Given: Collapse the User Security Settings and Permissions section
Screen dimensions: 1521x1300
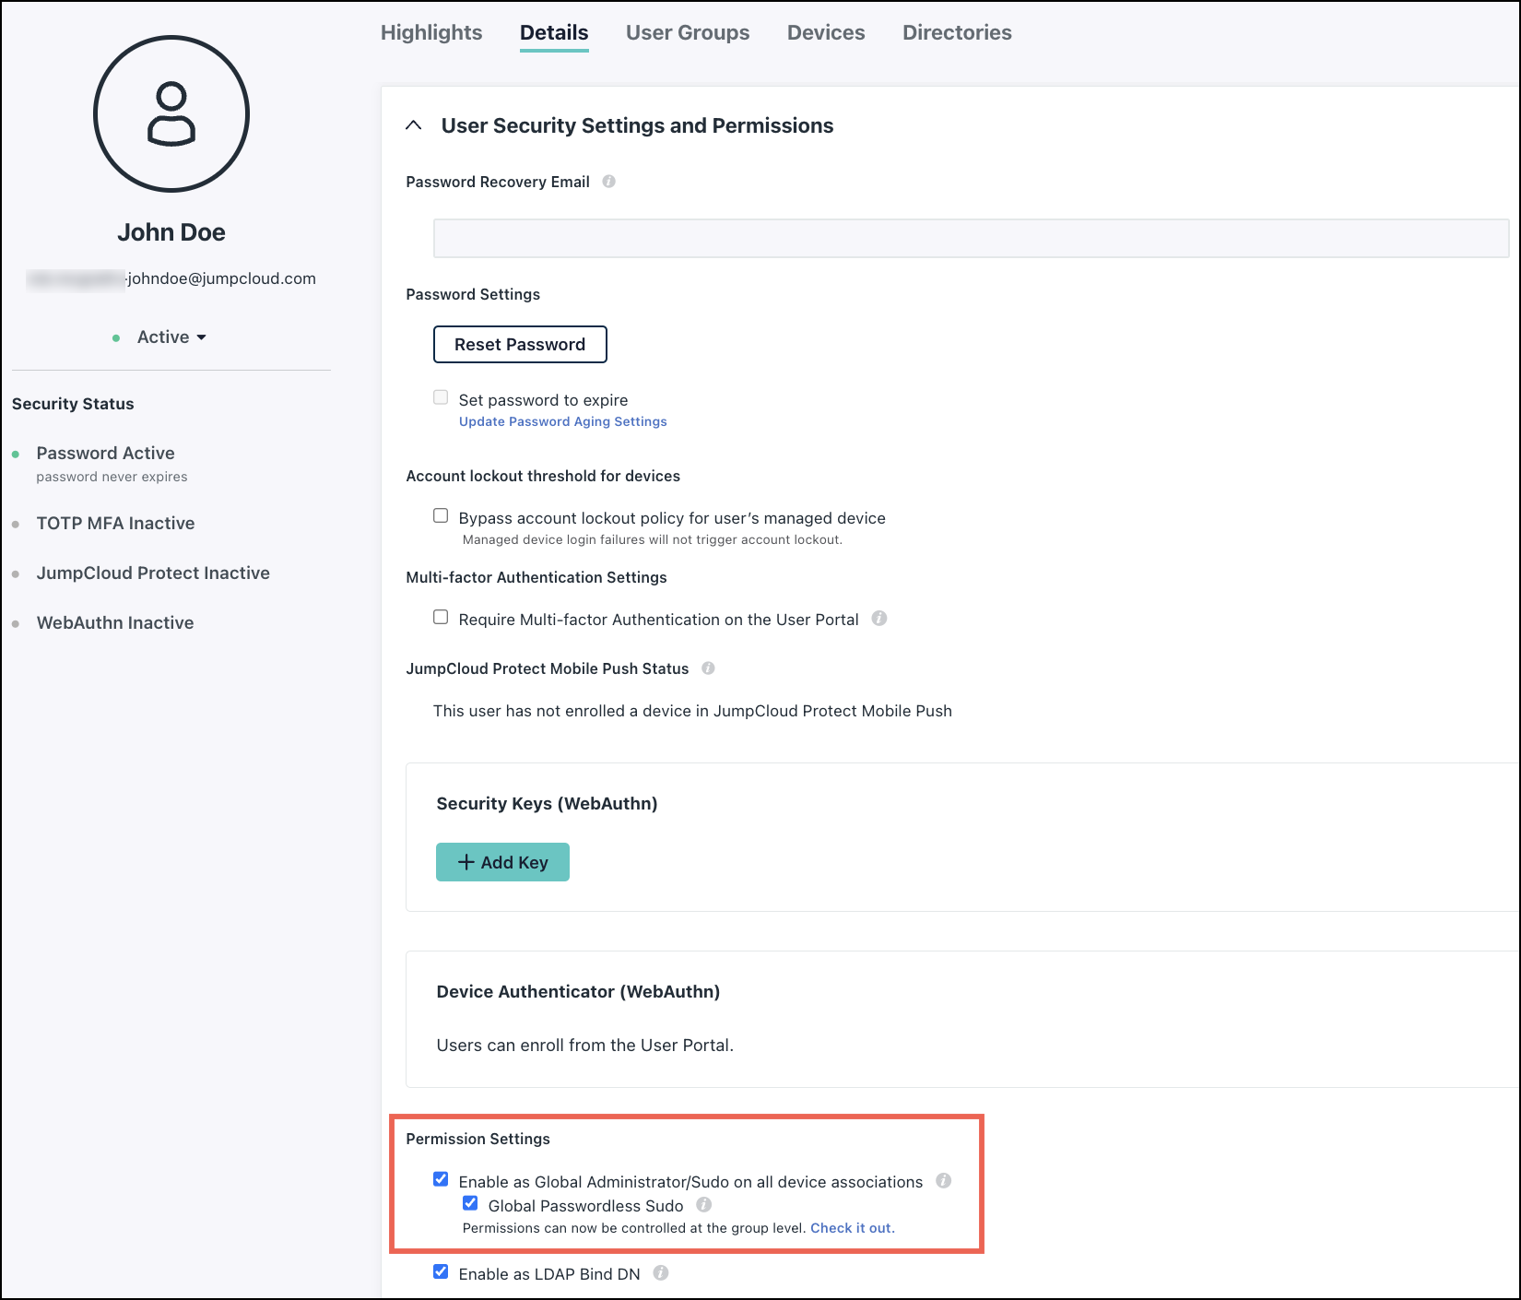Looking at the screenshot, I should click(x=412, y=125).
